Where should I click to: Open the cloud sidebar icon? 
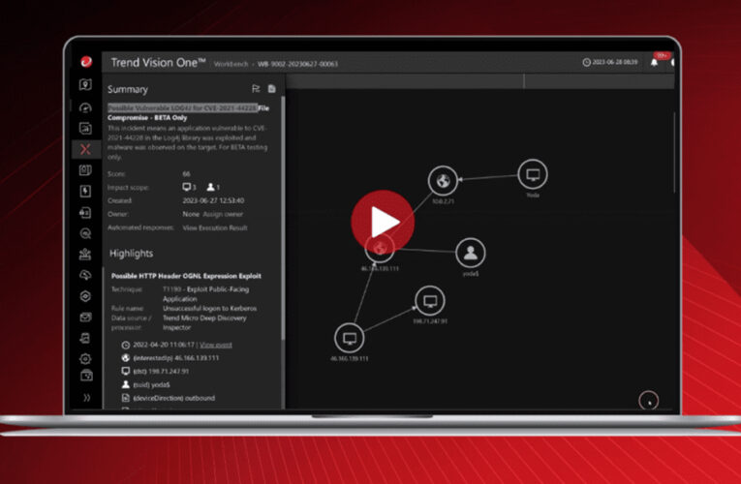click(85, 275)
